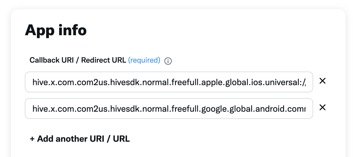Delete the second redirect URL entry
The width and height of the screenshot is (357, 157).
click(x=322, y=108)
